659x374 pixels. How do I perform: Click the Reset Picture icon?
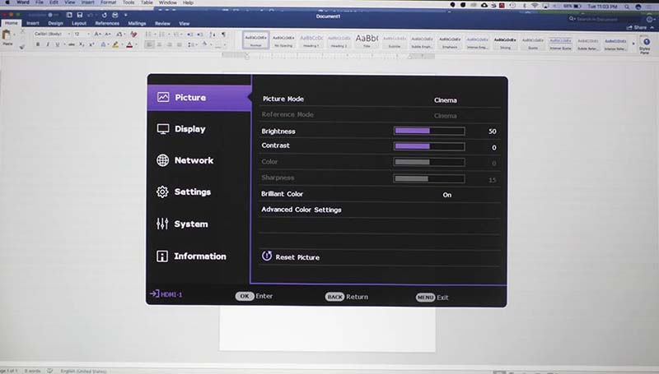[266, 256]
